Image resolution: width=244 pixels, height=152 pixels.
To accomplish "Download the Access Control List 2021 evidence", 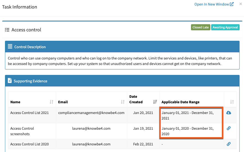I will coord(229,113).
